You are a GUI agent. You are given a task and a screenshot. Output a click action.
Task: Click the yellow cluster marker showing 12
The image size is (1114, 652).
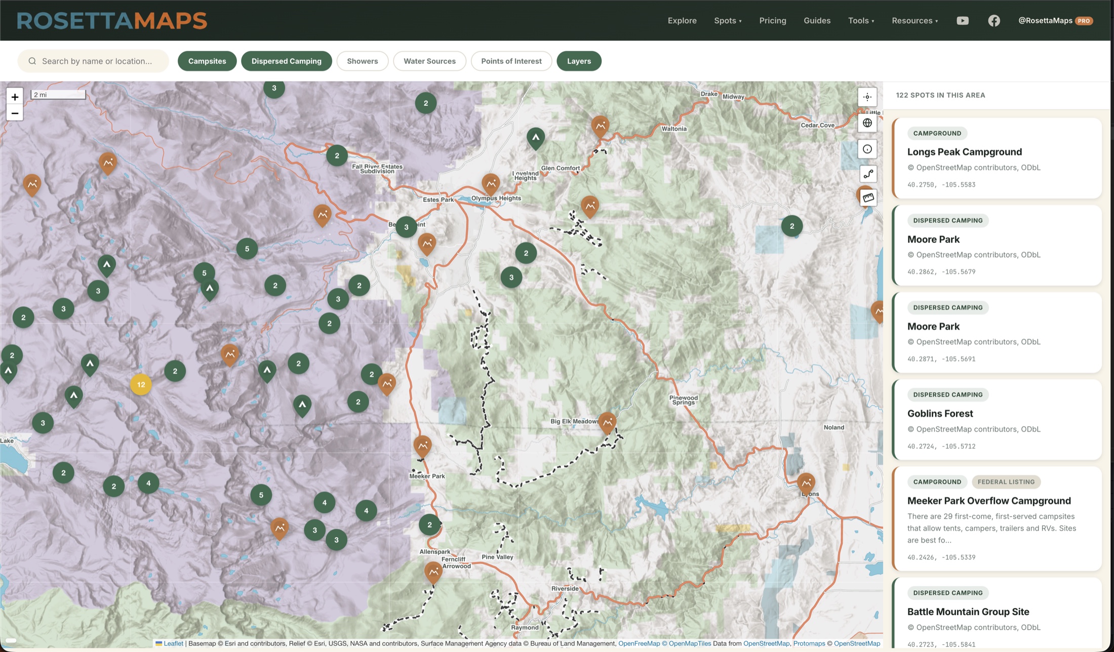click(141, 385)
